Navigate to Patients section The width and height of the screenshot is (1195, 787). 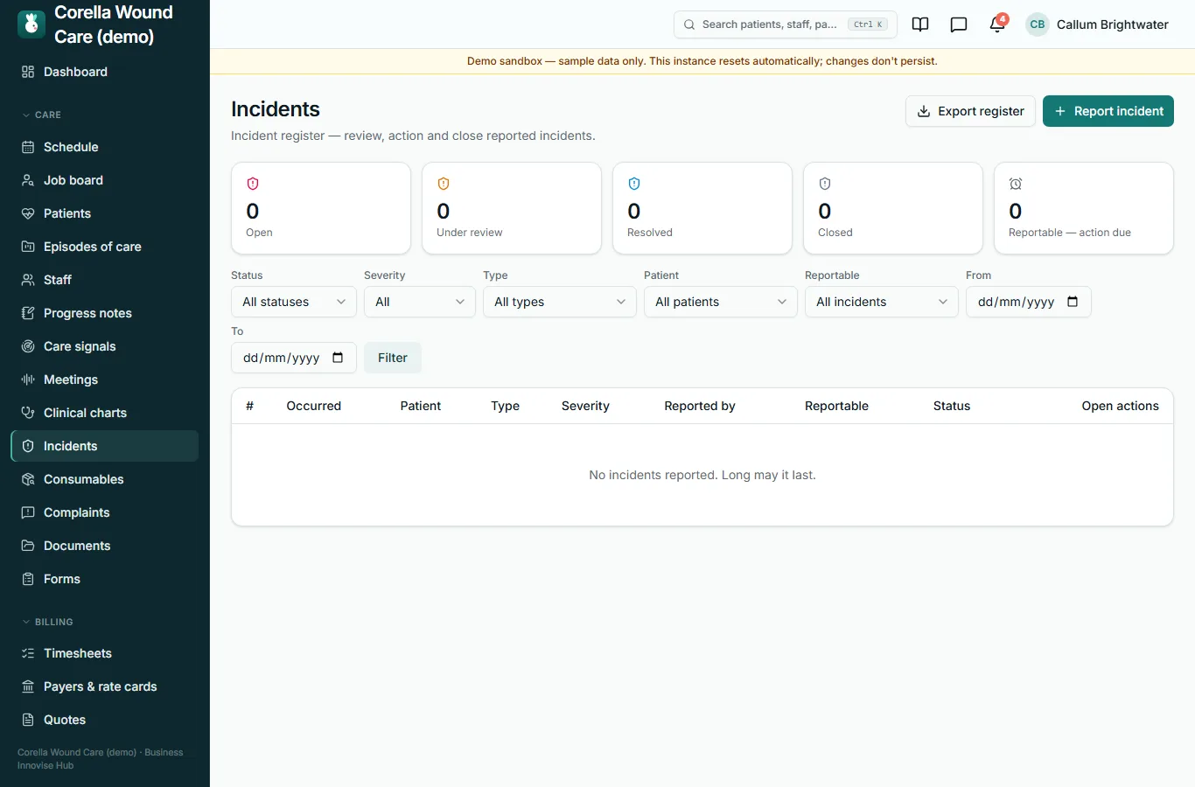coord(105,213)
